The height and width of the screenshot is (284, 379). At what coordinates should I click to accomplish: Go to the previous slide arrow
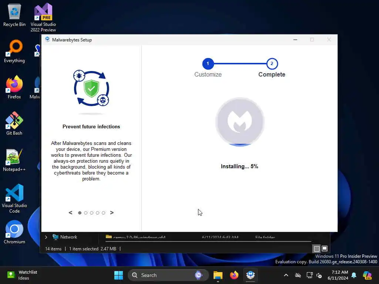coord(70,213)
